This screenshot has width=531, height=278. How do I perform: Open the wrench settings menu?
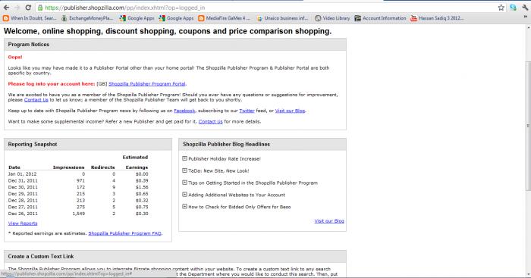click(526, 8)
